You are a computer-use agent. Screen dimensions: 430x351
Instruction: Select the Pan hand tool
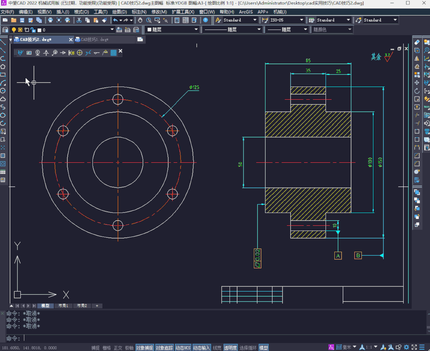[x=141, y=20]
